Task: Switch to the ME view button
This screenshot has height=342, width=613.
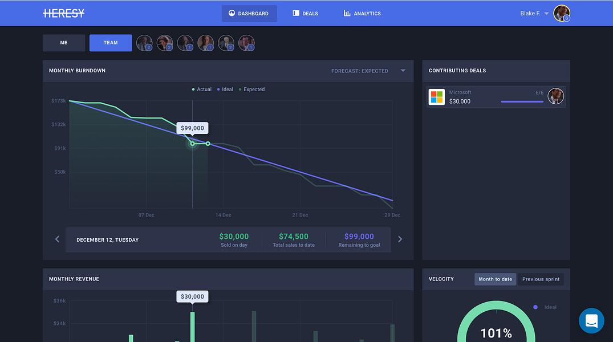Action: click(64, 43)
